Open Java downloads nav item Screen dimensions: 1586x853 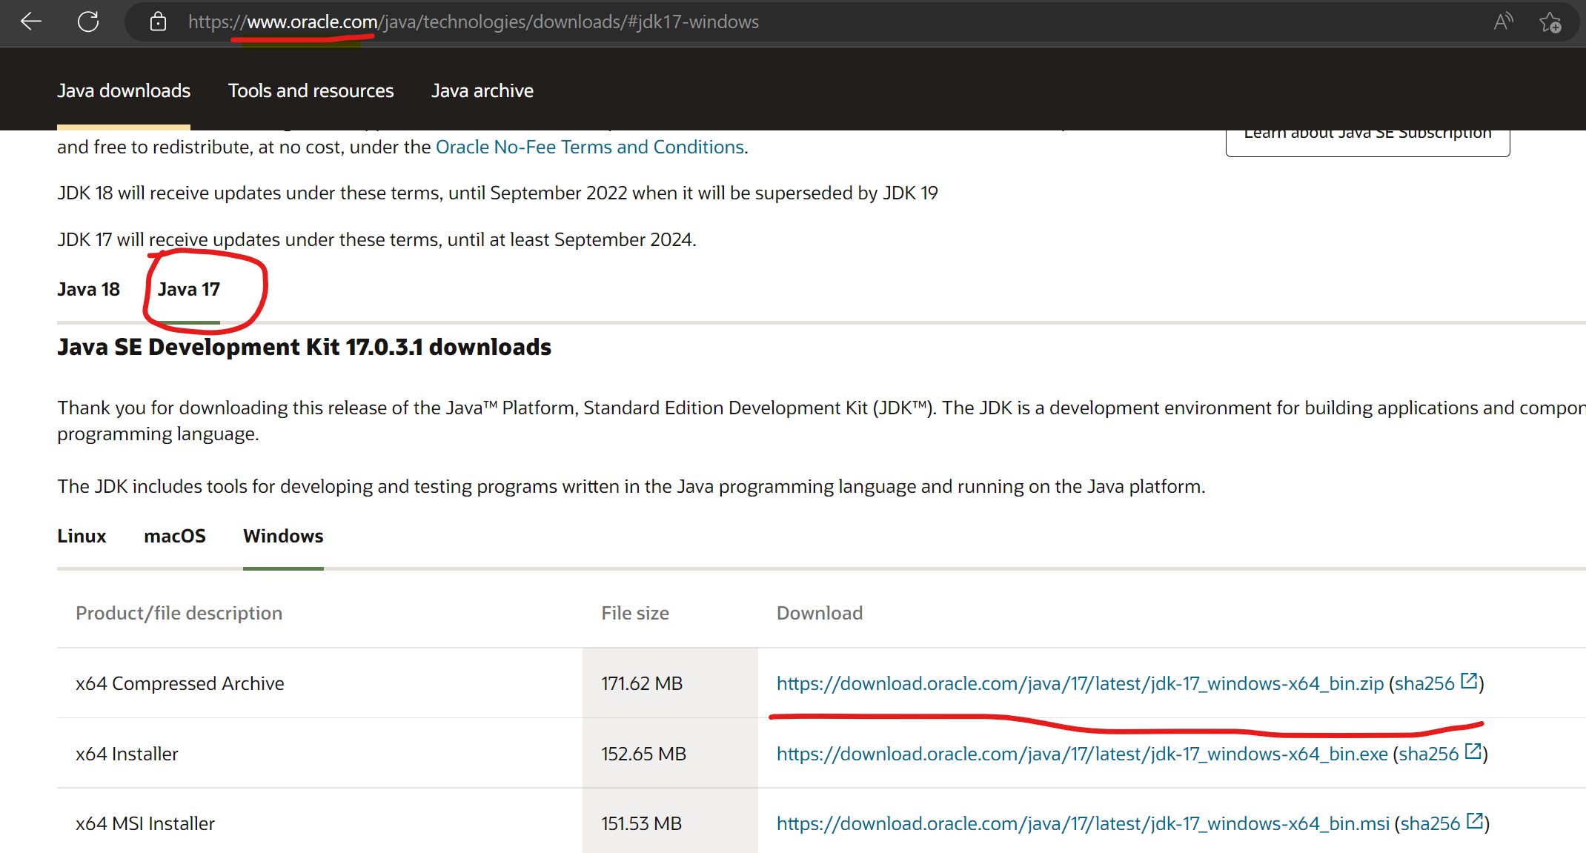[124, 90]
